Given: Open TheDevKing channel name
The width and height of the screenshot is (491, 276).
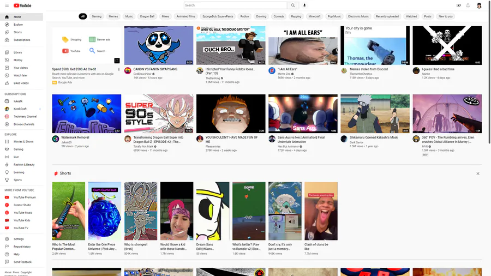Looking at the screenshot, I should tap(213, 78).
